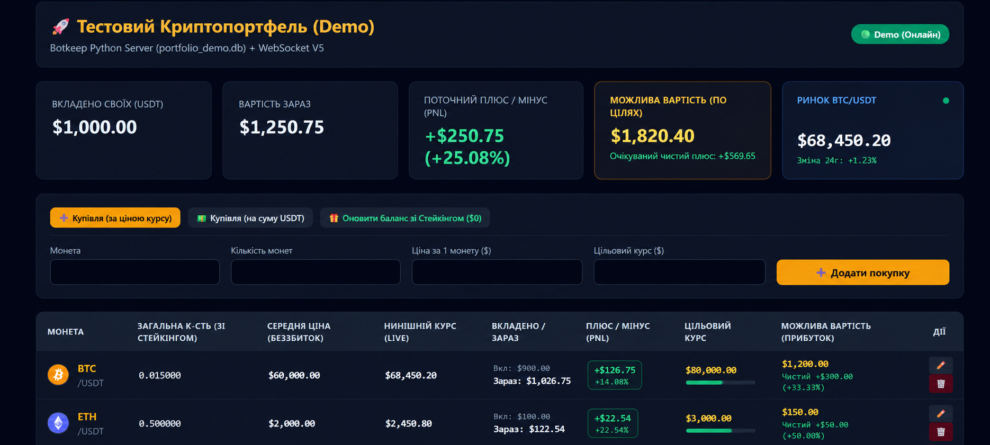Click the edit pencil icon in BTC row
Viewport: 990px width, 445px height.
(941, 365)
